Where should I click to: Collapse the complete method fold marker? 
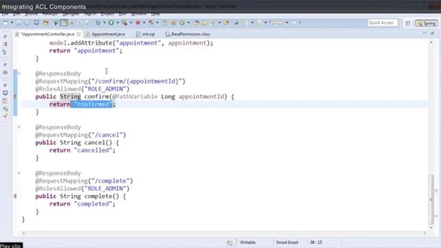(x=19, y=173)
